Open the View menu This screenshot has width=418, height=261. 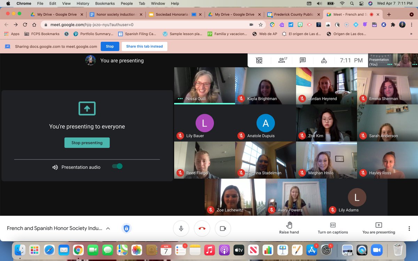point(66,3)
